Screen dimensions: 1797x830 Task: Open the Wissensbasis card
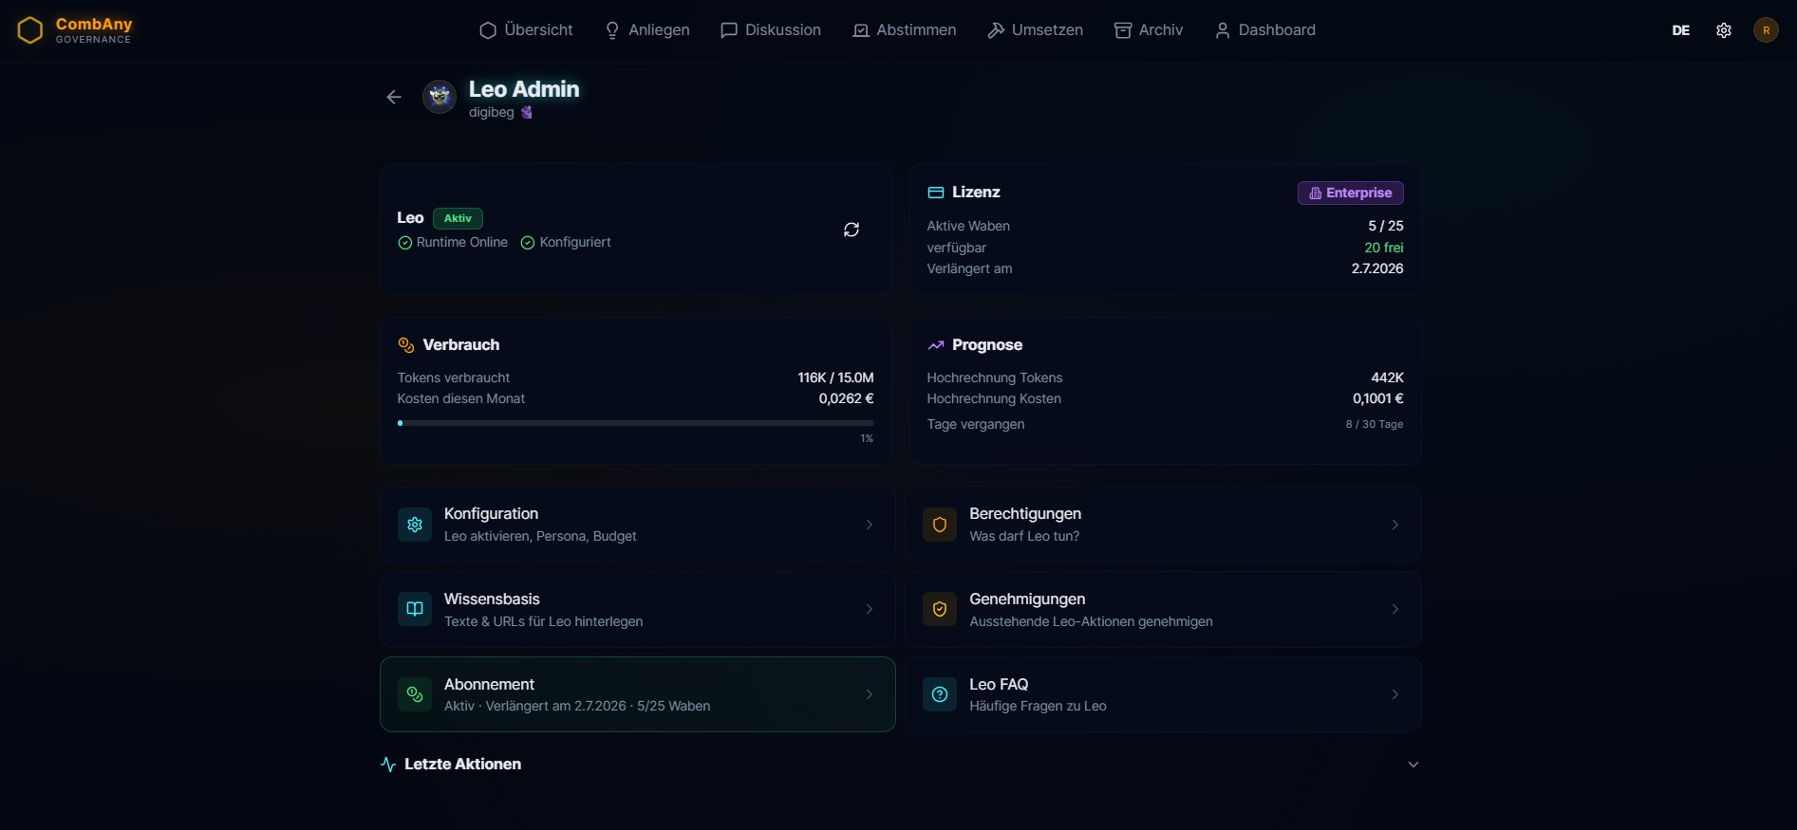(x=637, y=609)
